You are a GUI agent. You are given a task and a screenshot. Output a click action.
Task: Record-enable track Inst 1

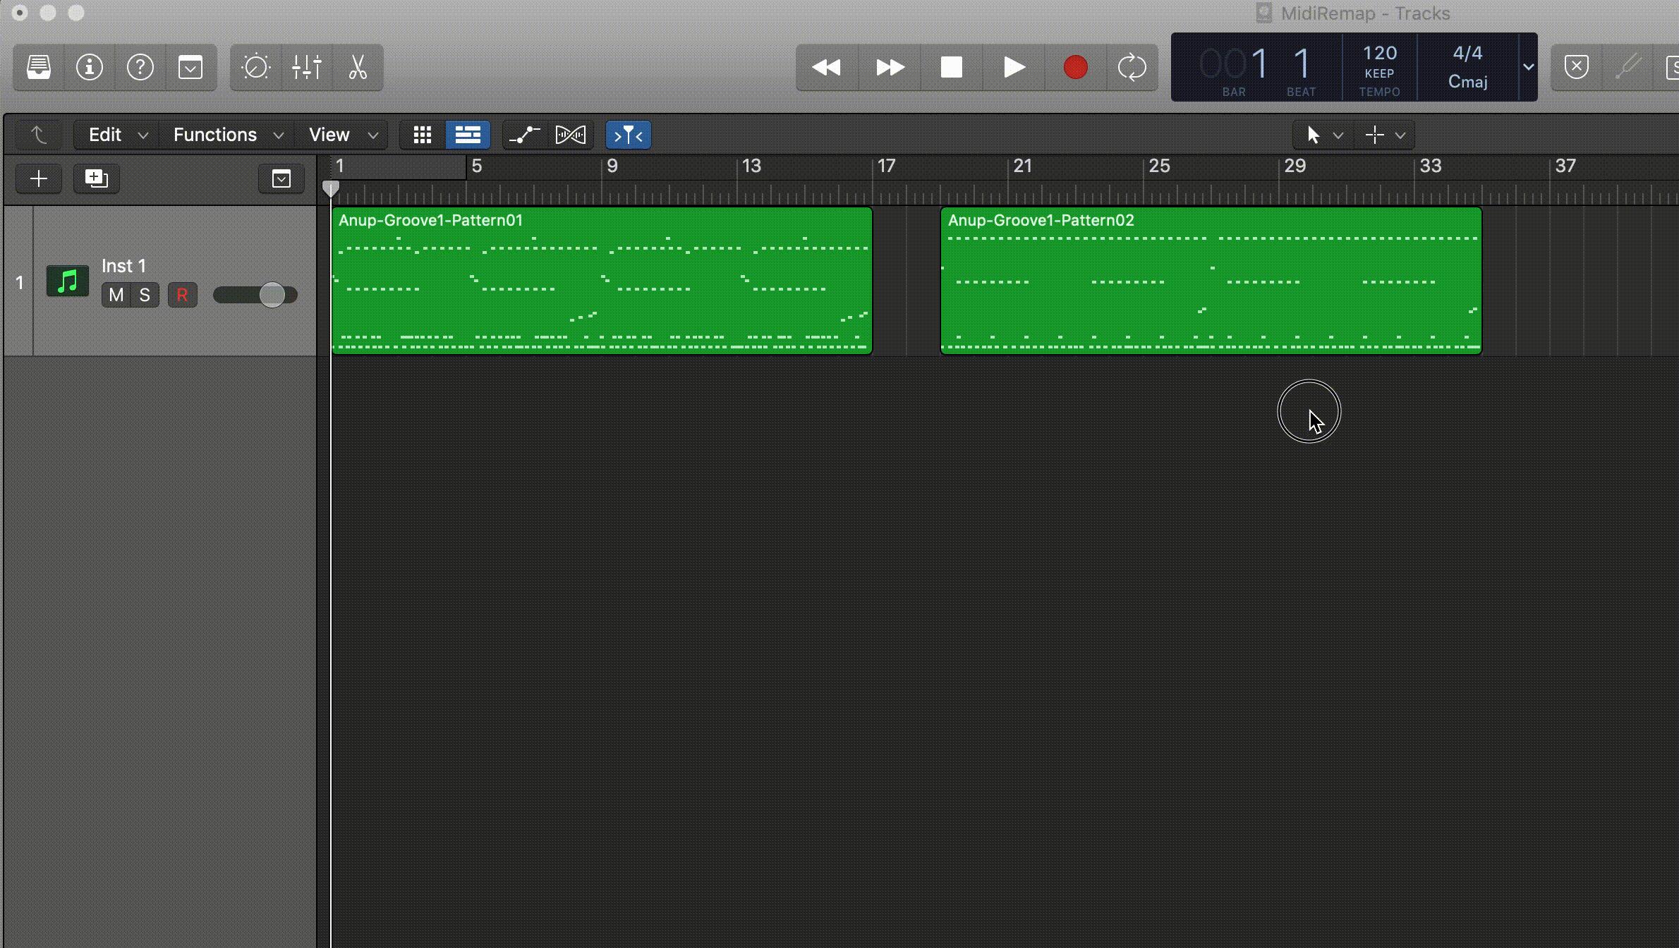(x=182, y=295)
